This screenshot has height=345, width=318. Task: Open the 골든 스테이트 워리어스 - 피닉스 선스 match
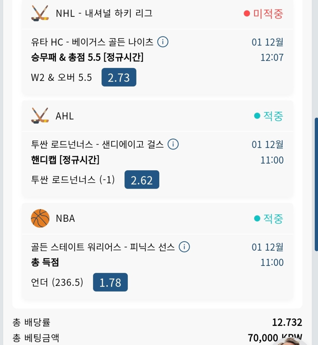pos(103,247)
